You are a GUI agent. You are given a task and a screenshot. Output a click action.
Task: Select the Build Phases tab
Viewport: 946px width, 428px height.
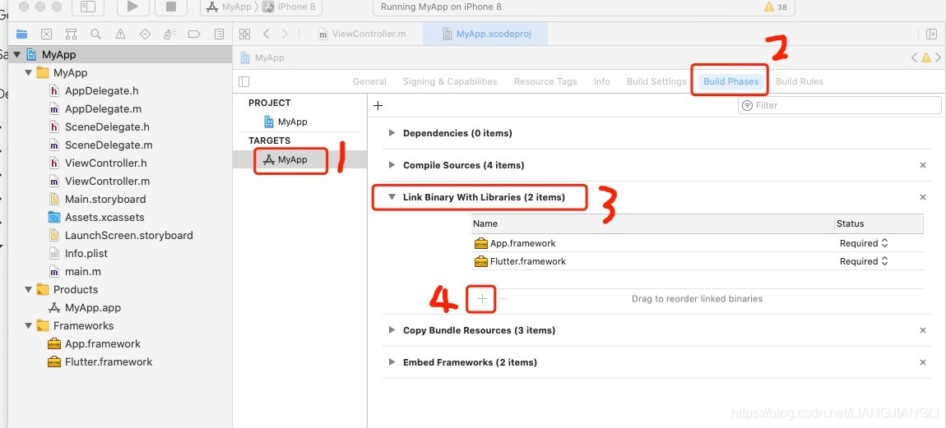(x=730, y=81)
